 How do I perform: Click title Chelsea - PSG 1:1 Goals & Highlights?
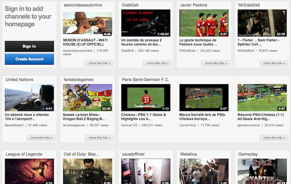pos(143,117)
